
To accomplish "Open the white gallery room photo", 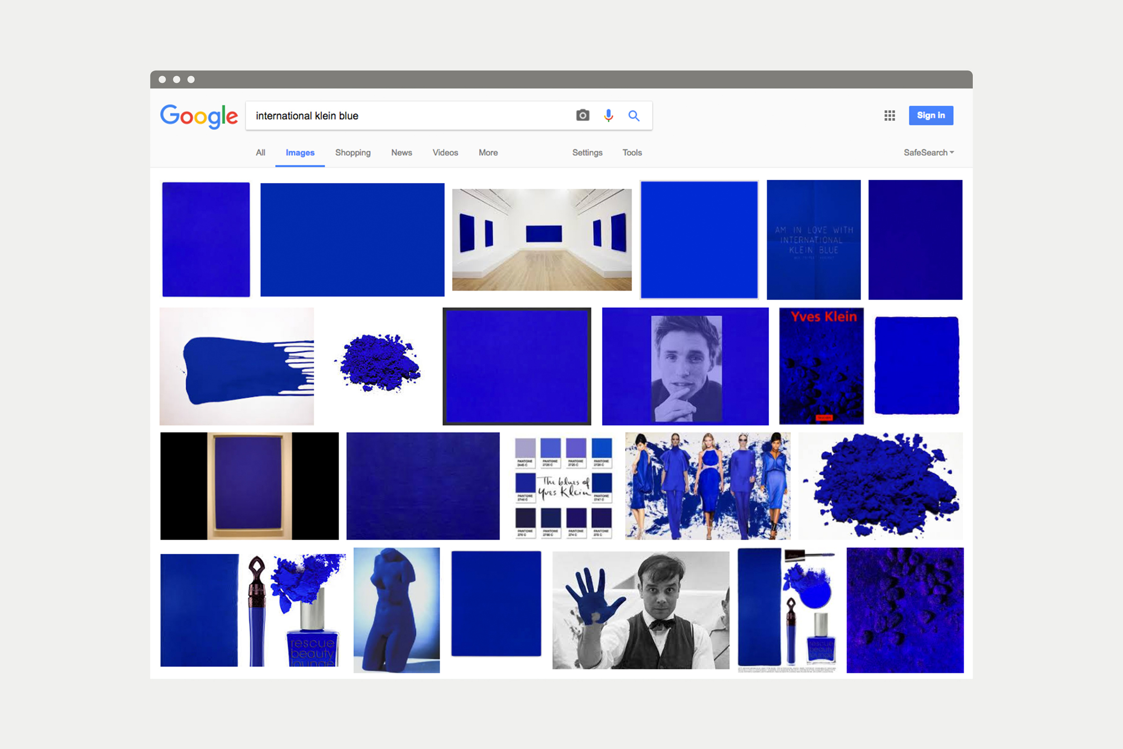I will (x=542, y=240).
